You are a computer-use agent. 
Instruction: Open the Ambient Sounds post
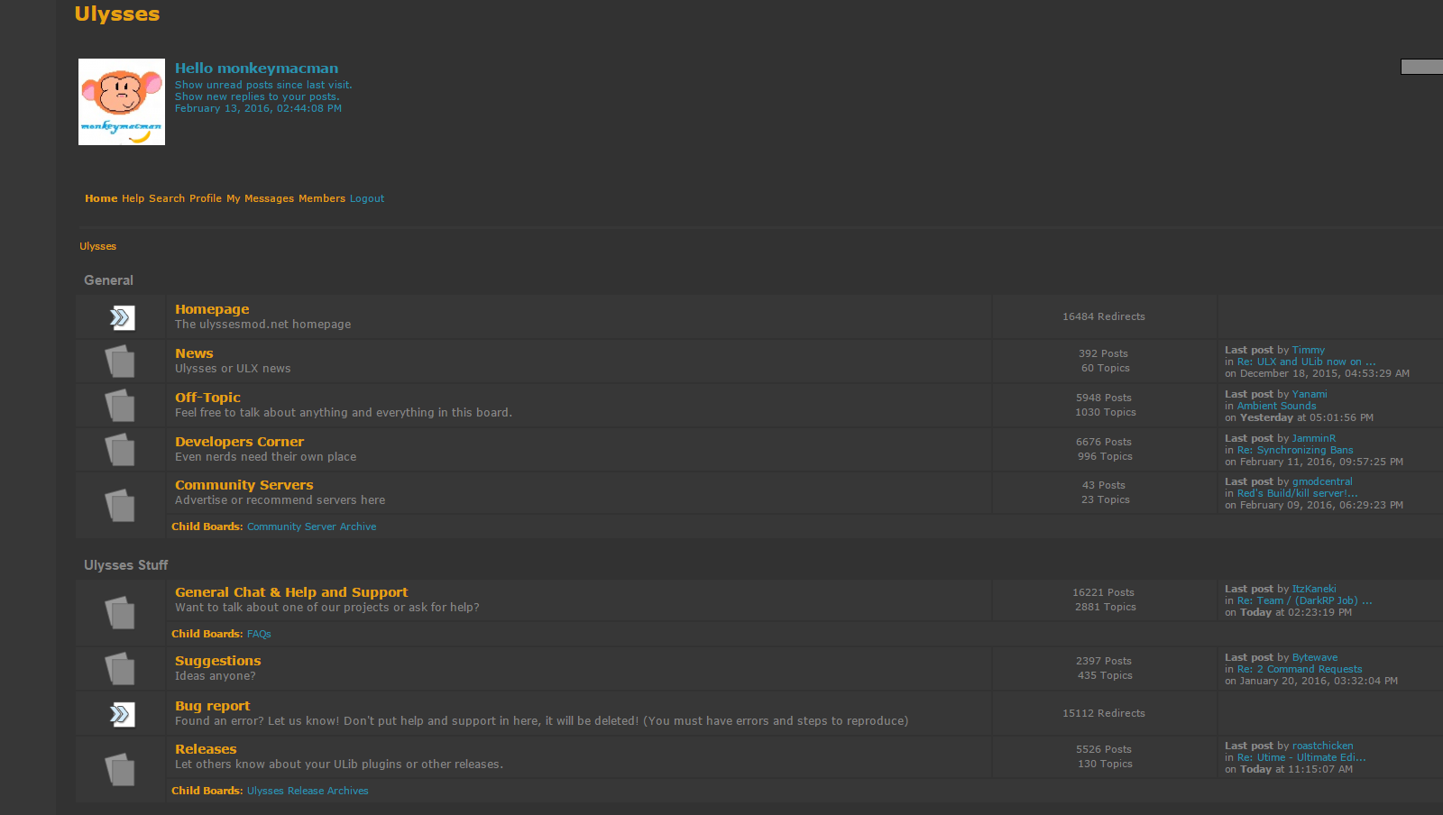(1276, 406)
